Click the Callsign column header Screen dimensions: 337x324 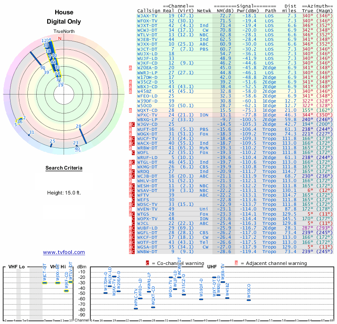pyautogui.click(x=149, y=11)
